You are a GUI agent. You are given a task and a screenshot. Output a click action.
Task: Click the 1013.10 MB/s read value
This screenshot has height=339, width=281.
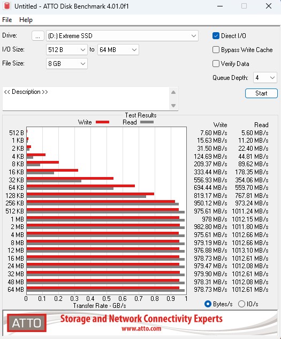click(250, 250)
